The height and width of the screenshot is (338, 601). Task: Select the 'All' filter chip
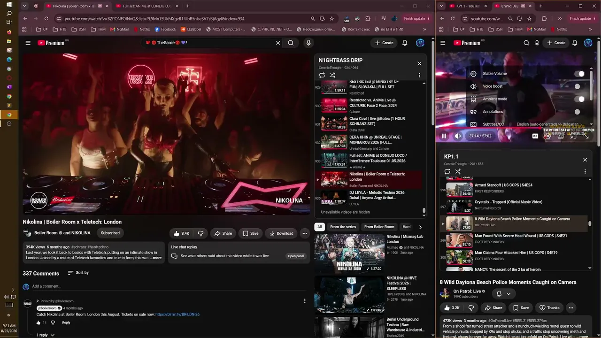point(320,227)
